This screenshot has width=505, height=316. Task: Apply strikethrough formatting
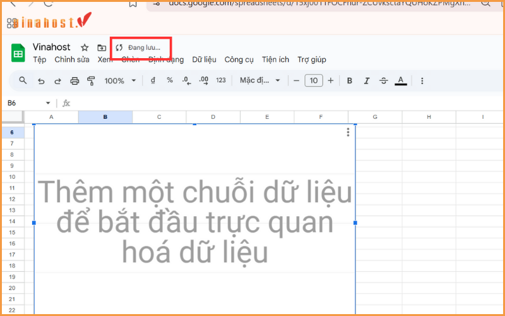point(383,81)
